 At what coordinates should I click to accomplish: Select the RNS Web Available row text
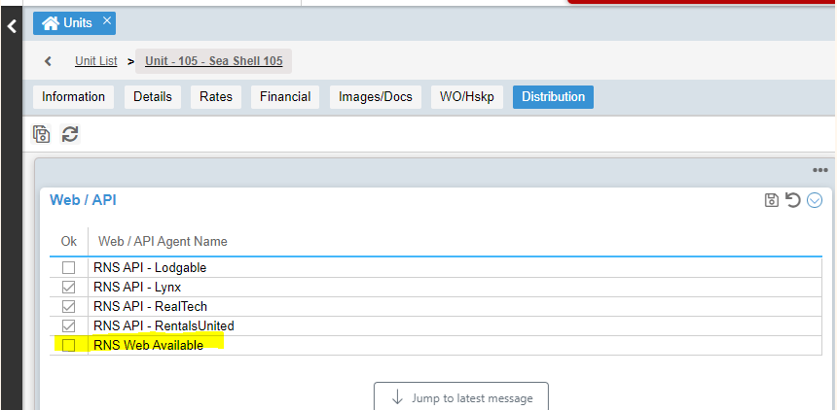[148, 346]
